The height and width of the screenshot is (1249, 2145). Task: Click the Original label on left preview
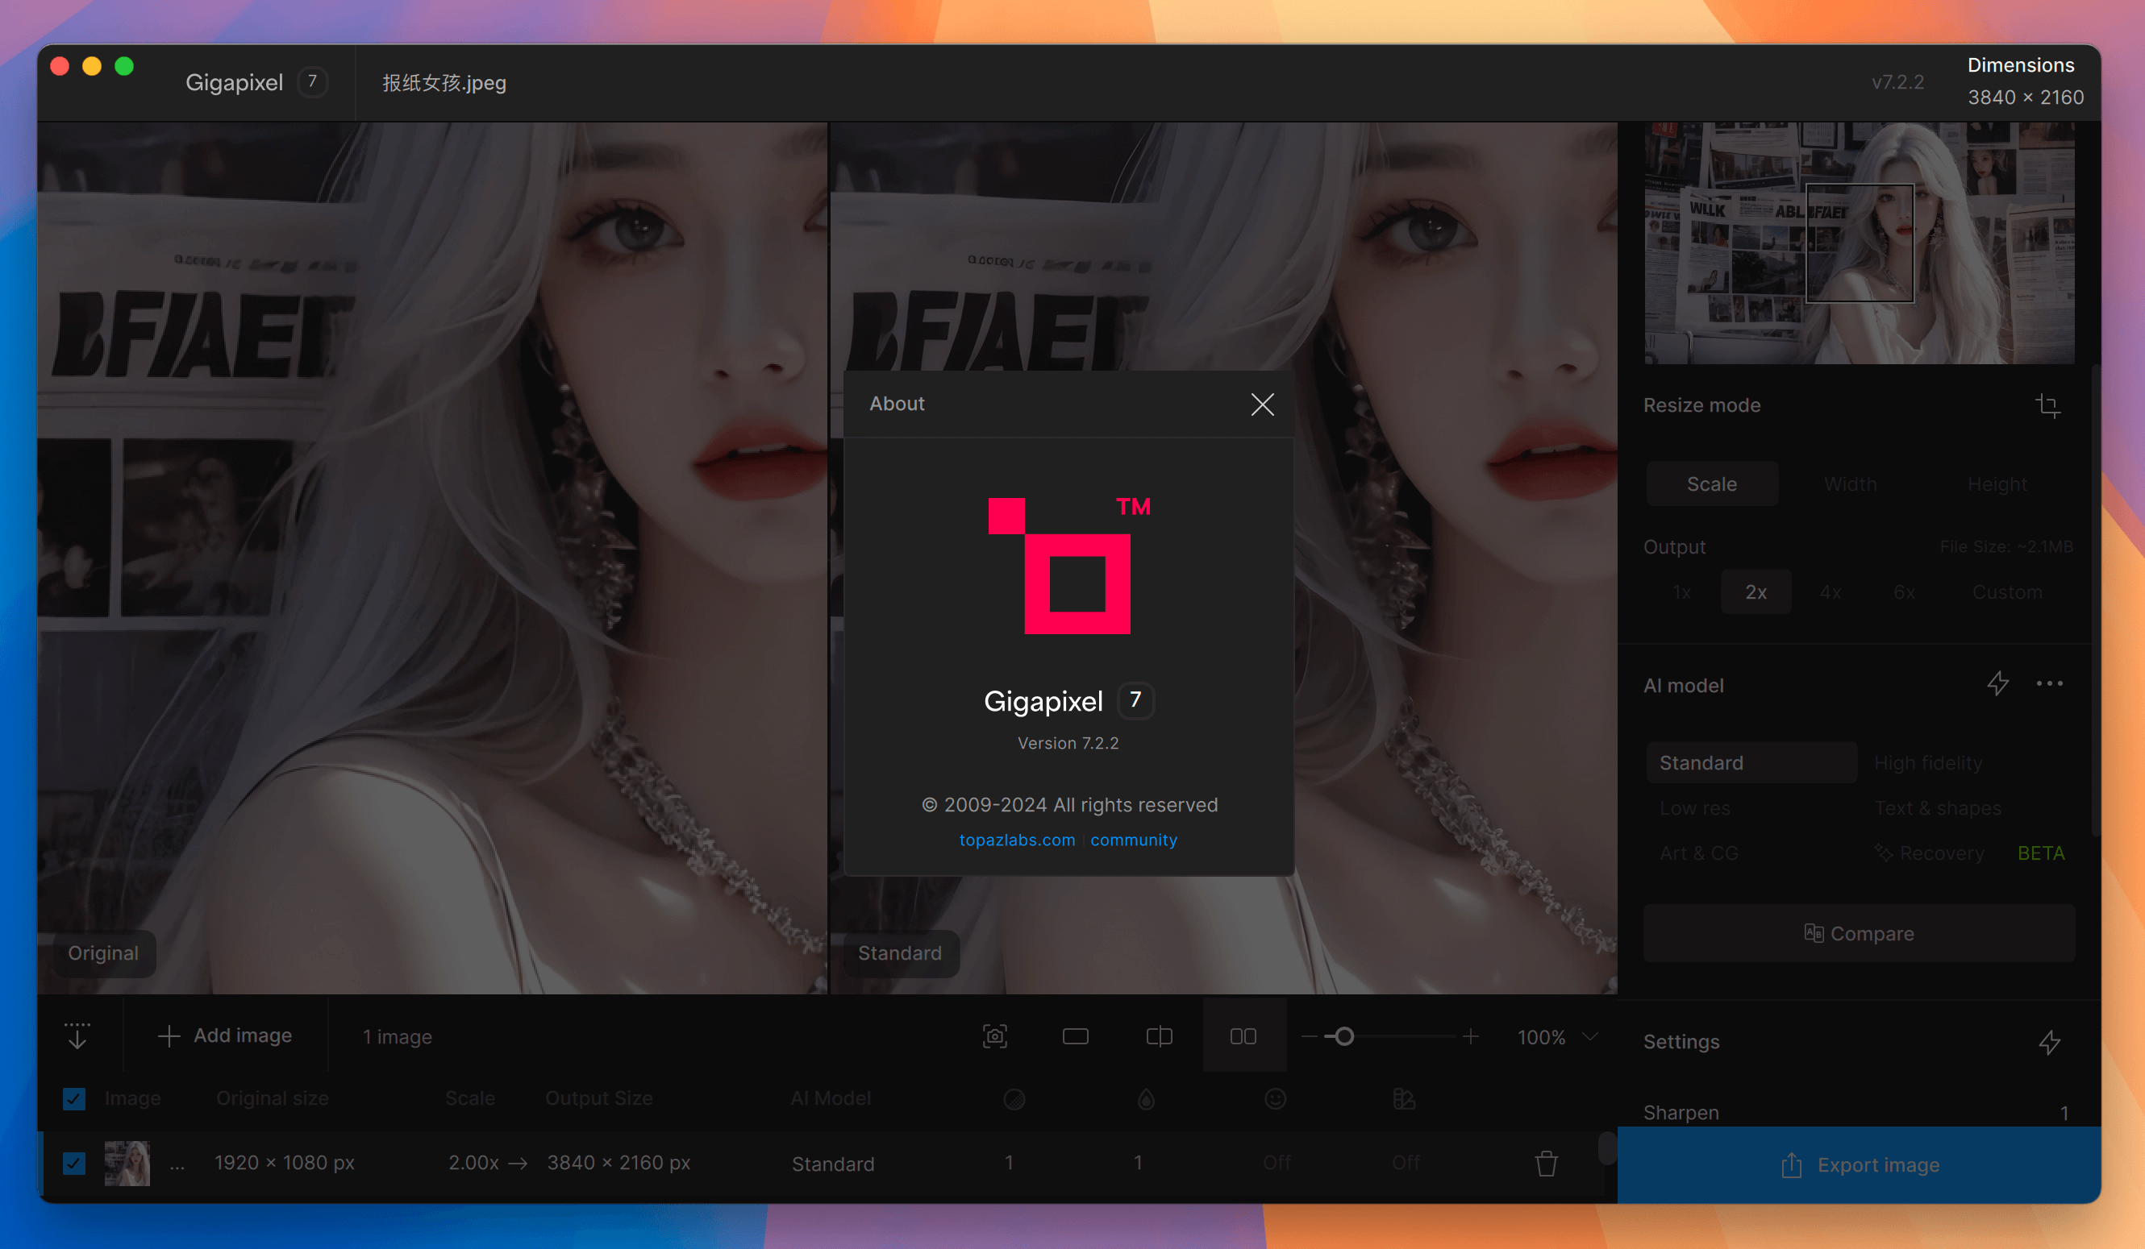point(103,953)
